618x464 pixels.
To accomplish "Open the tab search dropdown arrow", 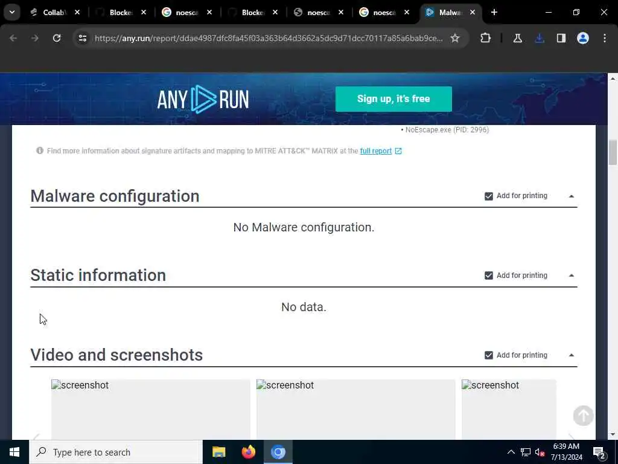I will click(12, 12).
